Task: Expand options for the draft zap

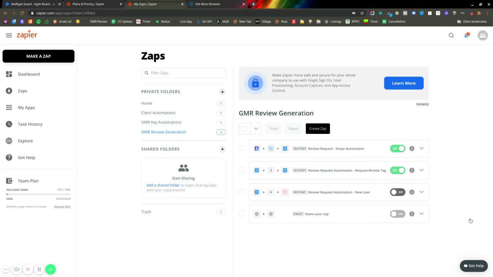Action: click(x=421, y=214)
